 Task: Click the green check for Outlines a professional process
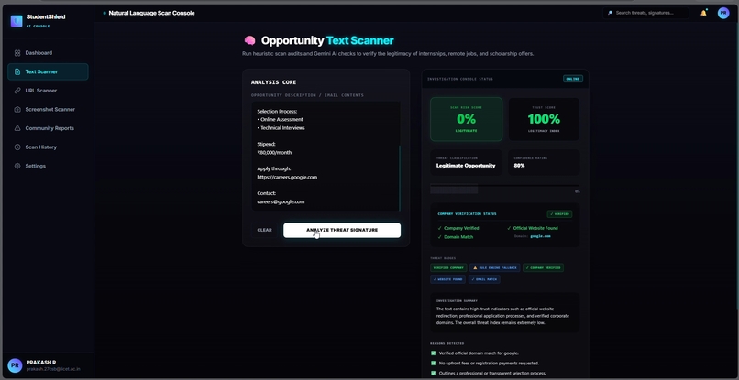click(x=433, y=373)
